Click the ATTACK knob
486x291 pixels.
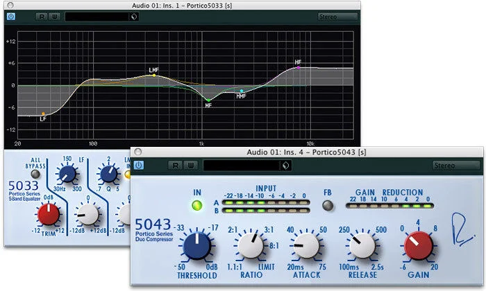coord(306,246)
